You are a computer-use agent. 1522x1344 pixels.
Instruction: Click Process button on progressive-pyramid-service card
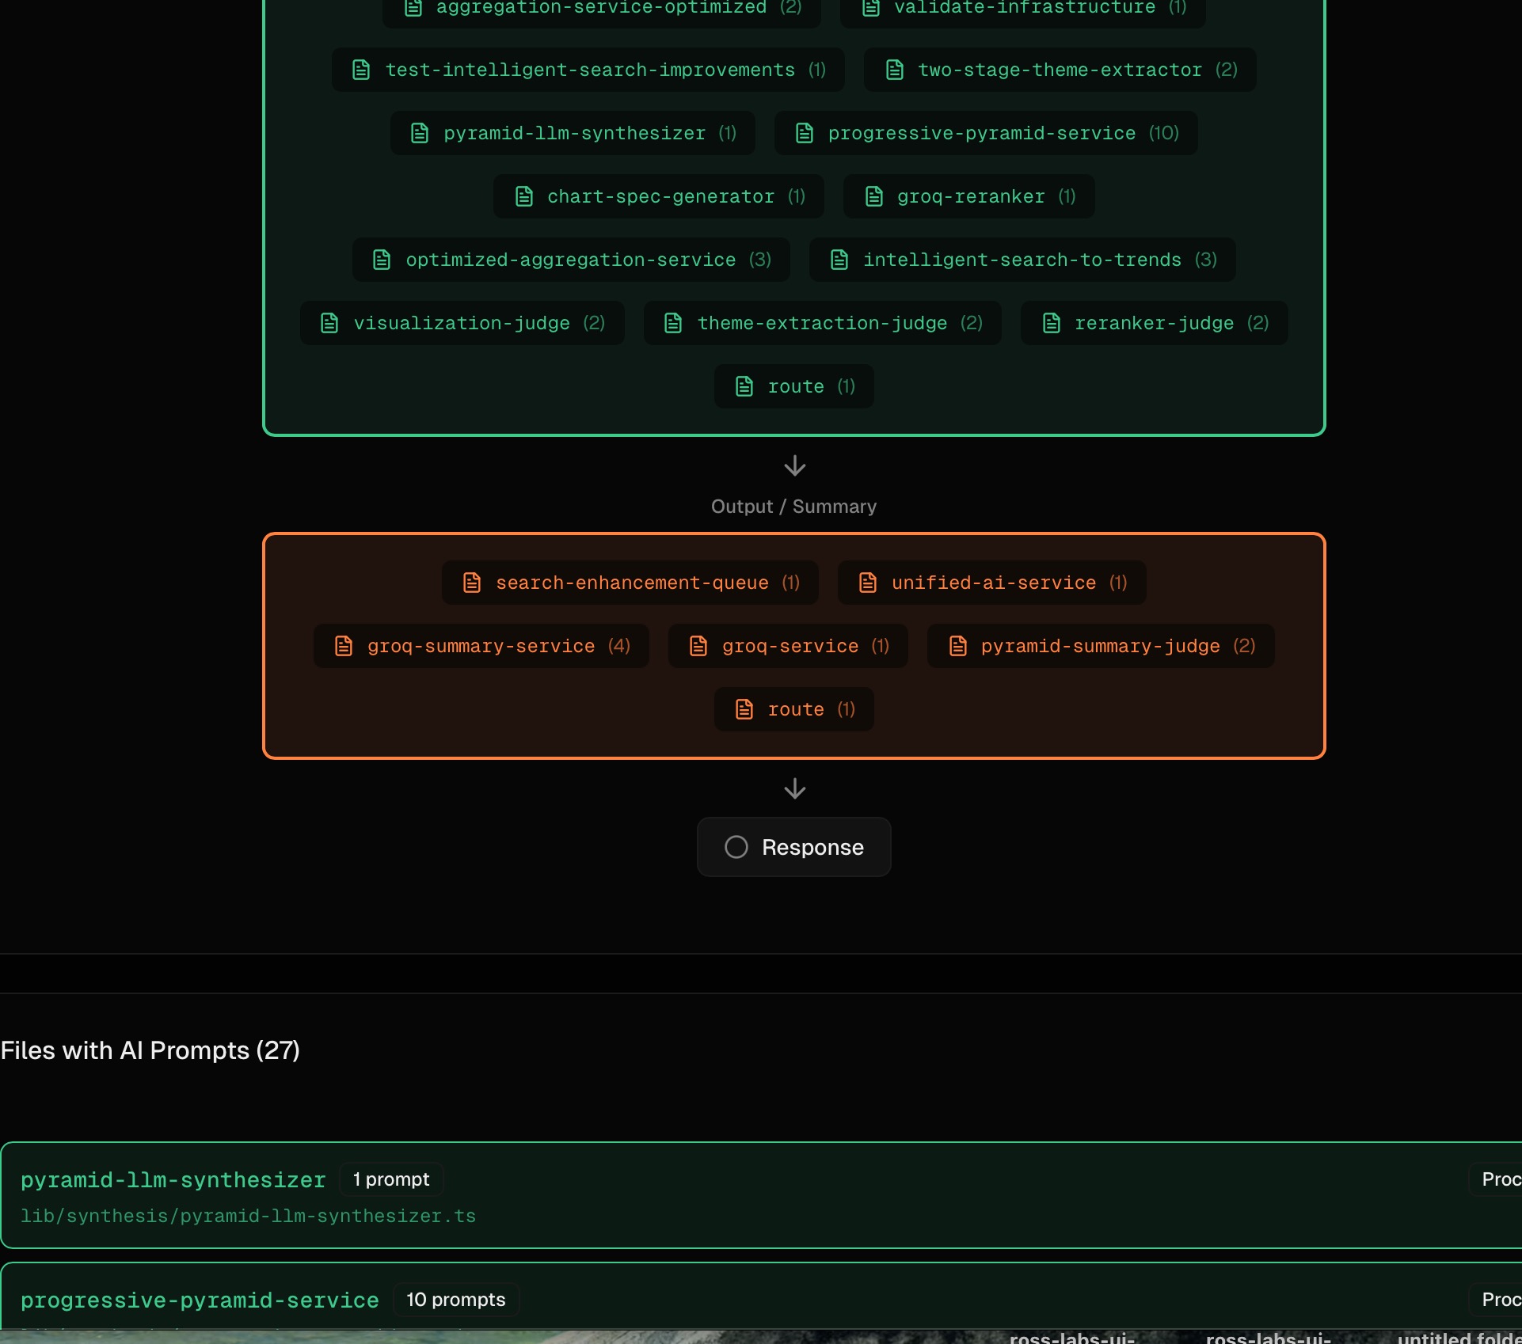[1503, 1300]
